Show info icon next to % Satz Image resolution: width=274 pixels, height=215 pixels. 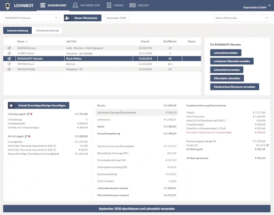(x=267, y=145)
